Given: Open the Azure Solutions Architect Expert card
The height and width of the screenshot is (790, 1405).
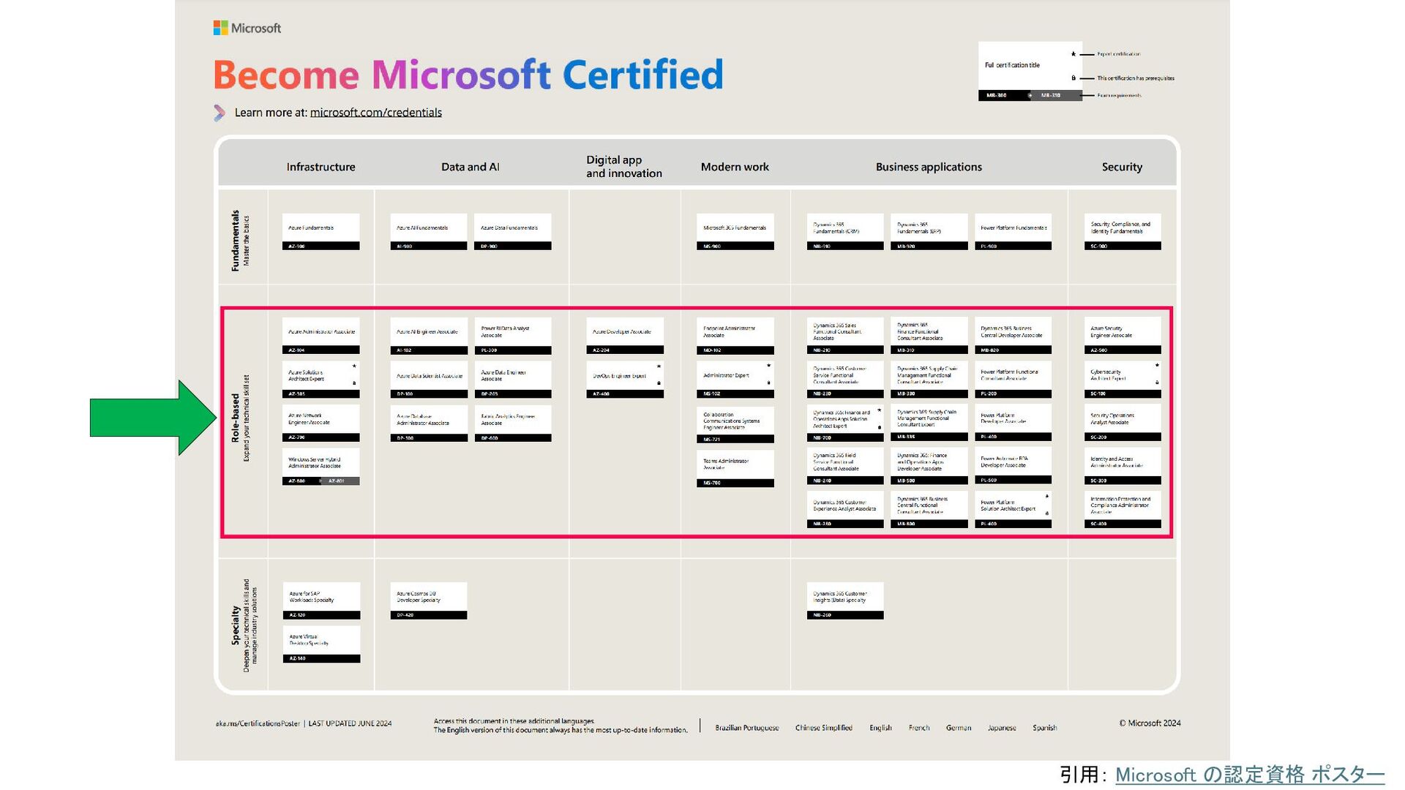Looking at the screenshot, I should click(321, 380).
